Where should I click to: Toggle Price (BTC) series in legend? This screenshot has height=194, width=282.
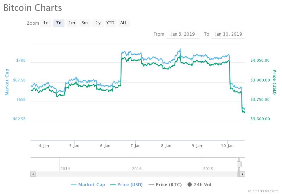coord(165,184)
